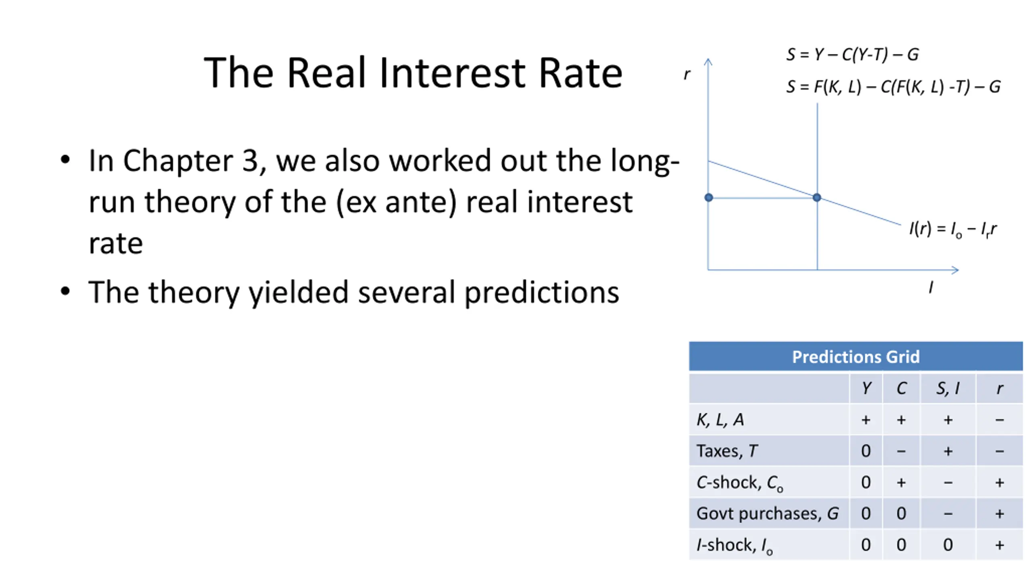Click the r column header in the grid
Viewport: 1030px width, 579px height.
(999, 388)
